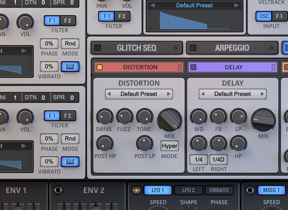Click the waveform display under Default Preset

coord(195,20)
